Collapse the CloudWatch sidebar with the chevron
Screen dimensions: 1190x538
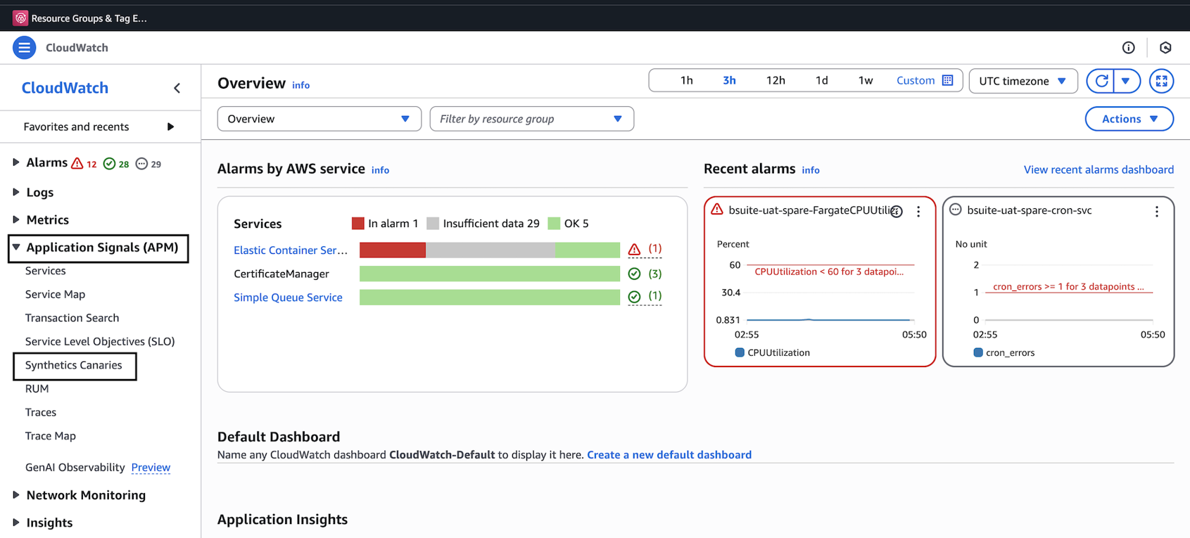click(177, 88)
